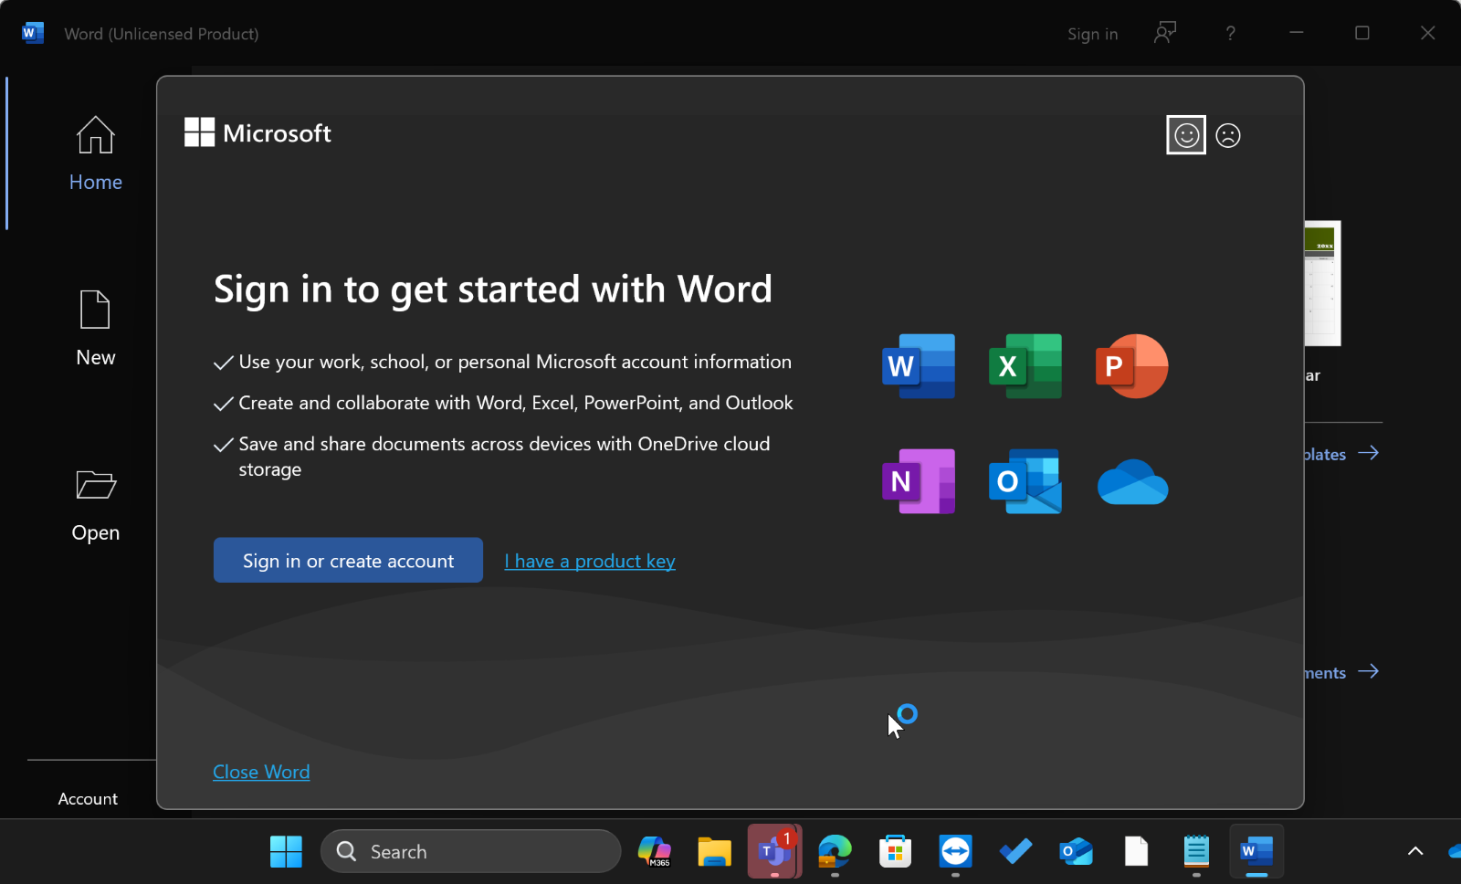
Task: Open Microsoft Teams from the taskbar
Action: (773, 851)
